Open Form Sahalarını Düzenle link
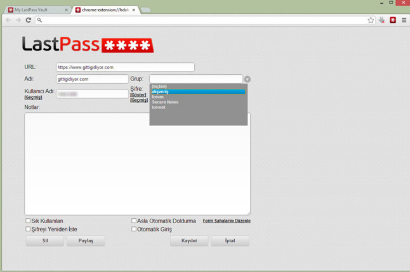410x272 pixels. tap(227, 221)
